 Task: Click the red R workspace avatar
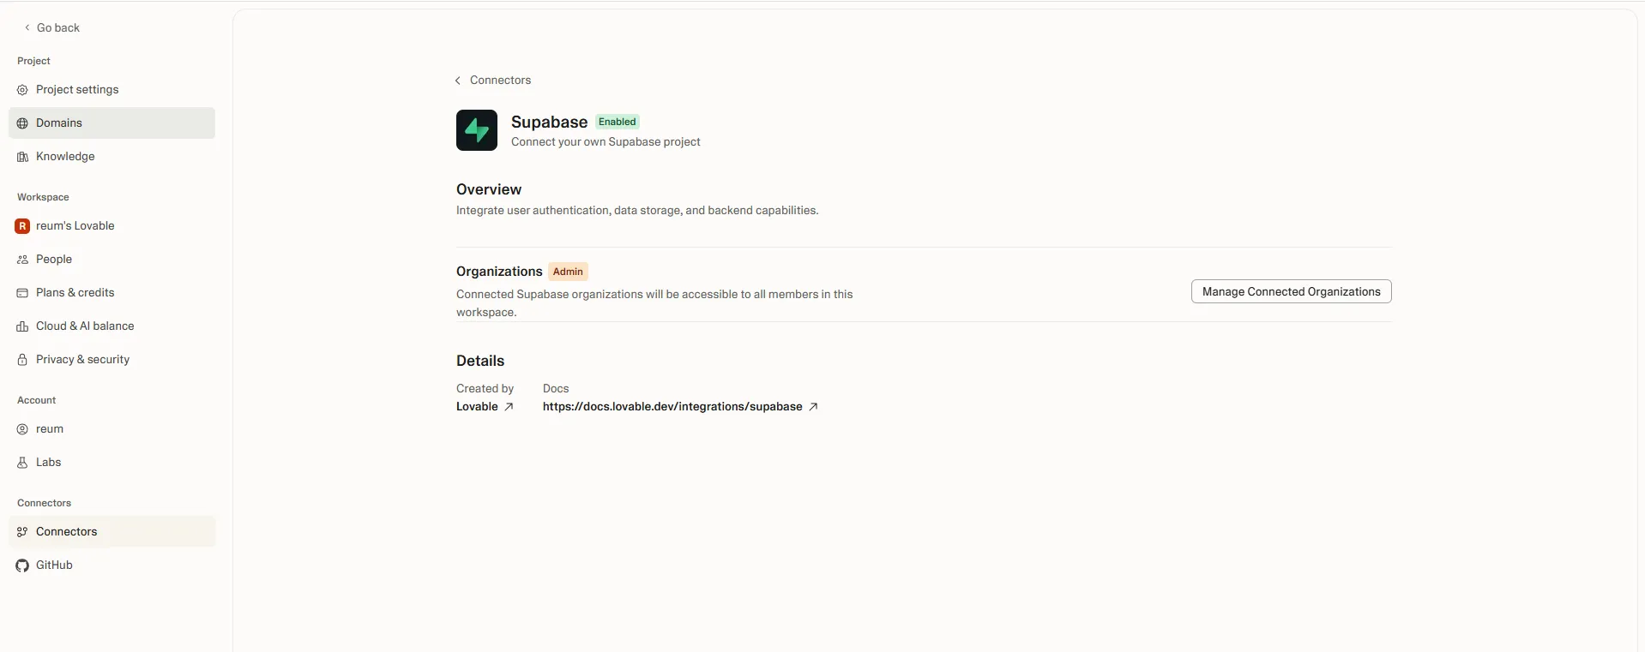tap(22, 226)
